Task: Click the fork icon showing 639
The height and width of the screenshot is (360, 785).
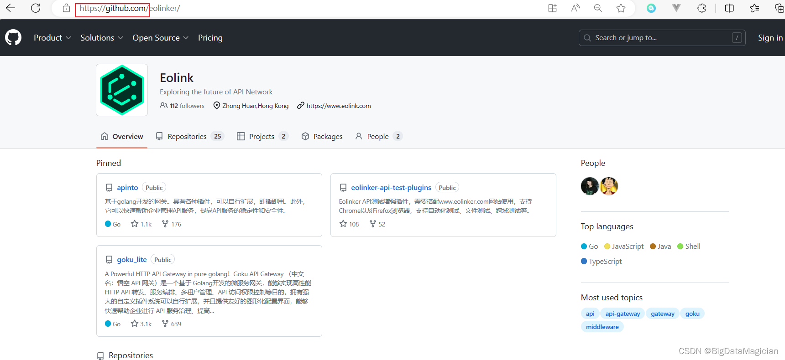Action: [x=165, y=324]
